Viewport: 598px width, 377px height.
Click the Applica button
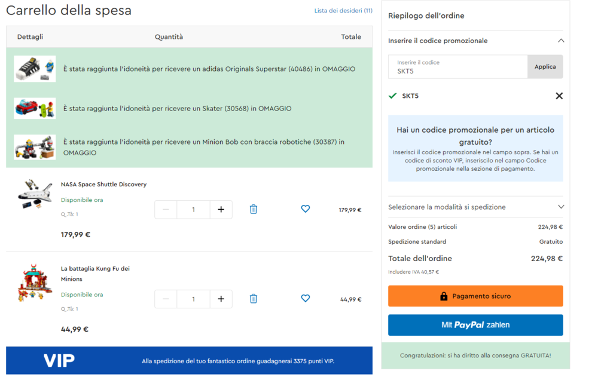[545, 67]
